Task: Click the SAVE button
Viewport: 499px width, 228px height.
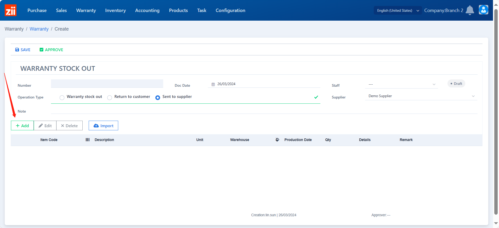Action: [x=23, y=50]
